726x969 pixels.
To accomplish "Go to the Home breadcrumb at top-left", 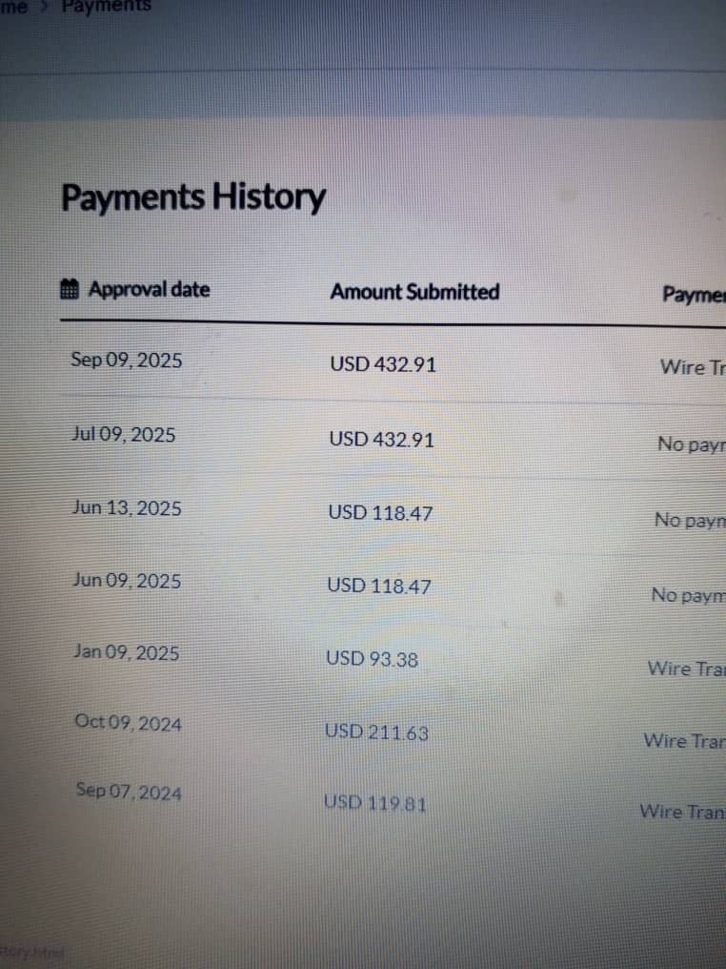I will pos(14,7).
